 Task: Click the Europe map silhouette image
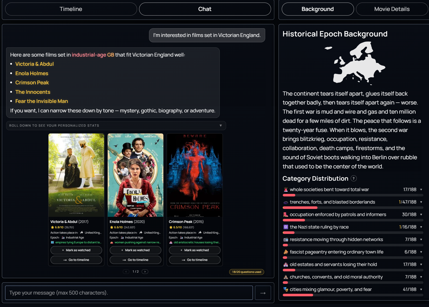pos(355,63)
